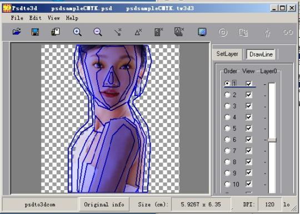Click the Psdto3d title bar app icon
This screenshot has height=214, width=300.
click(x=7, y=8)
